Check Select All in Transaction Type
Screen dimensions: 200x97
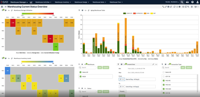(x=163, y=72)
